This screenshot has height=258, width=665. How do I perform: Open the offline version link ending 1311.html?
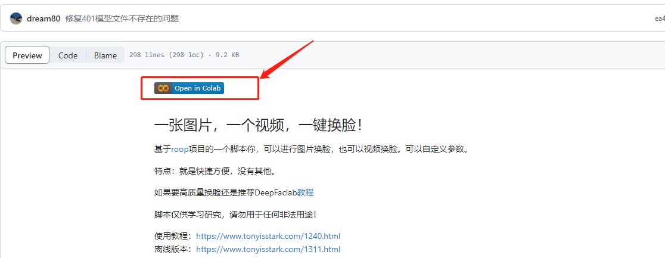click(x=268, y=249)
